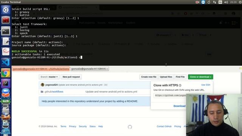Click the 'Select test framework:' line

[29, 24]
